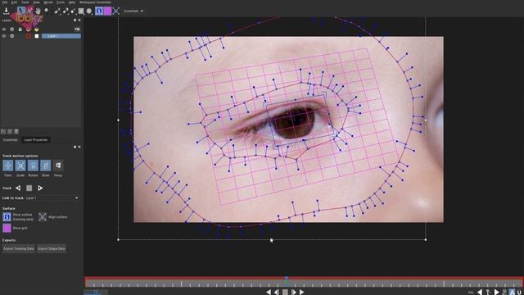Play forward in transport controls
This screenshot has width=524, height=295.
[x=302, y=292]
